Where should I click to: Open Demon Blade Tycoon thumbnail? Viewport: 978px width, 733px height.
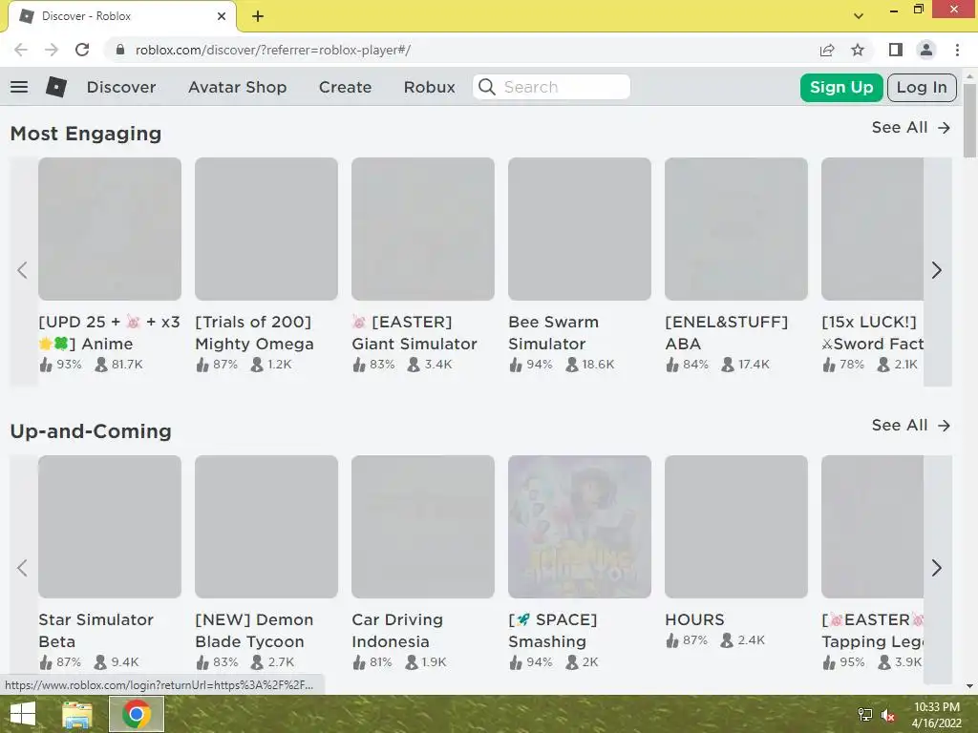266,527
